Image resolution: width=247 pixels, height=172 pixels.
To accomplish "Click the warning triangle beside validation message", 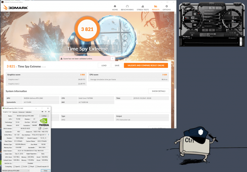I will click(61, 59).
